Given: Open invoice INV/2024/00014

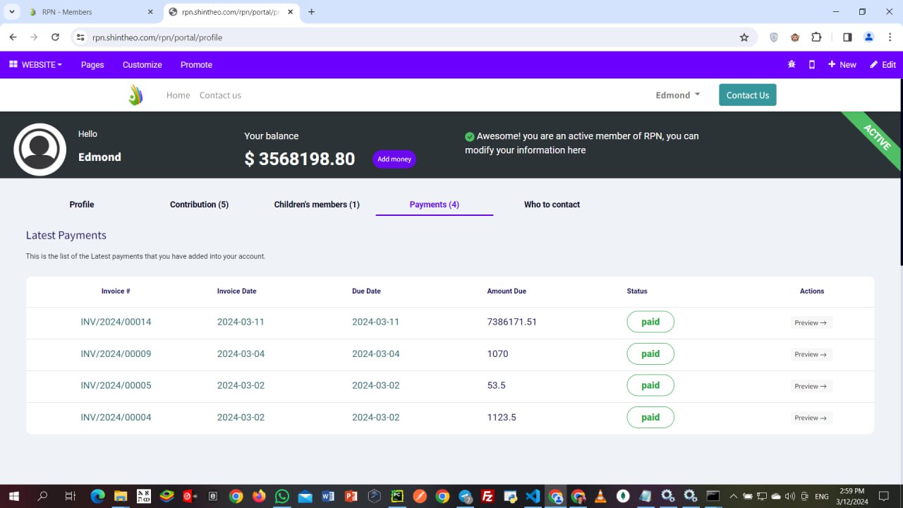Looking at the screenshot, I should 116,322.
